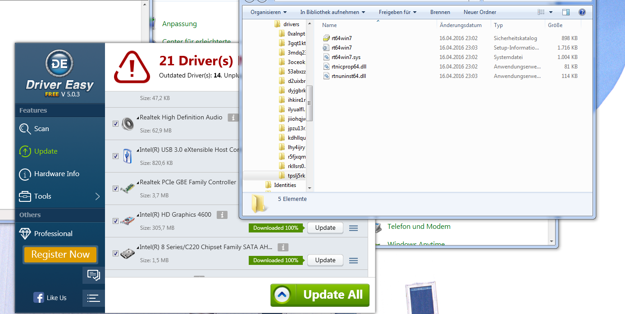Open the Freigeben für dropdown
625x314 pixels.
pos(397,12)
